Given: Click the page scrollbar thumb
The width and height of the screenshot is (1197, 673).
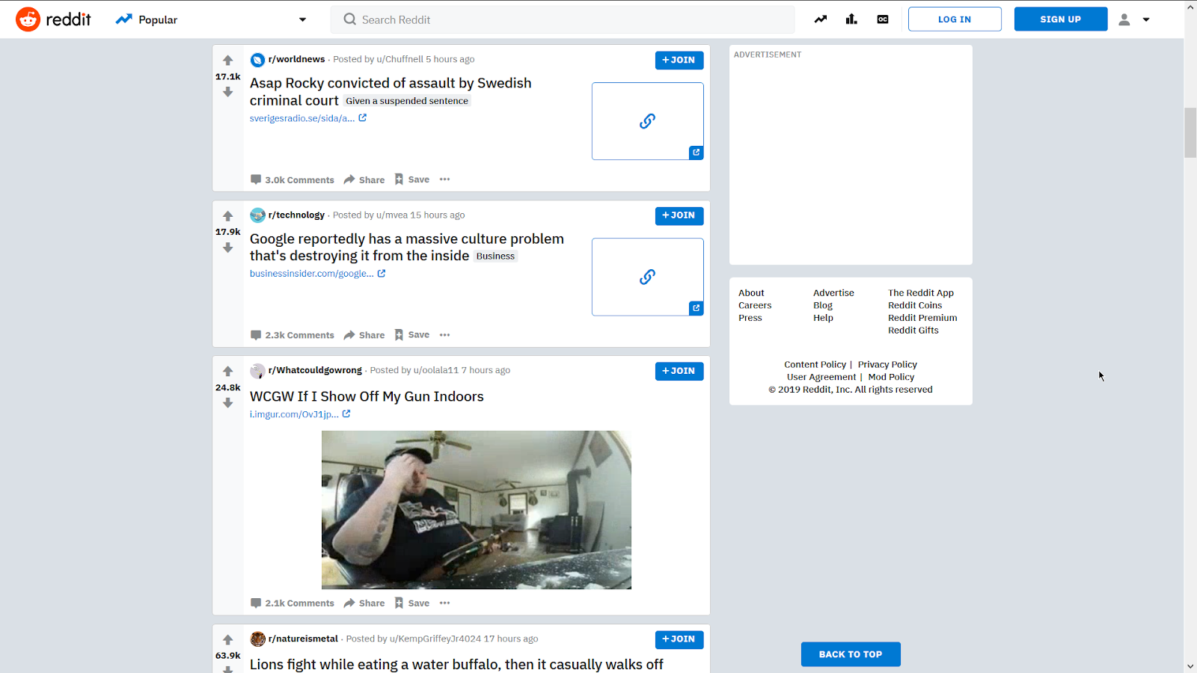Looking at the screenshot, I should 1190,133.
